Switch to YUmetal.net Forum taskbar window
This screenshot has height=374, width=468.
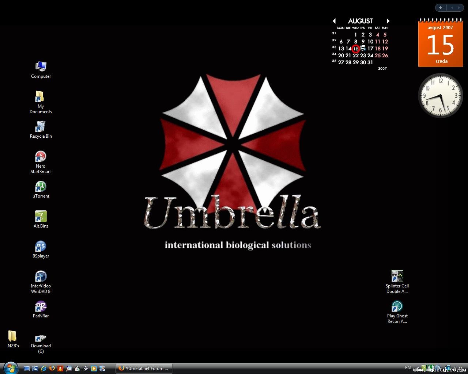(144, 369)
